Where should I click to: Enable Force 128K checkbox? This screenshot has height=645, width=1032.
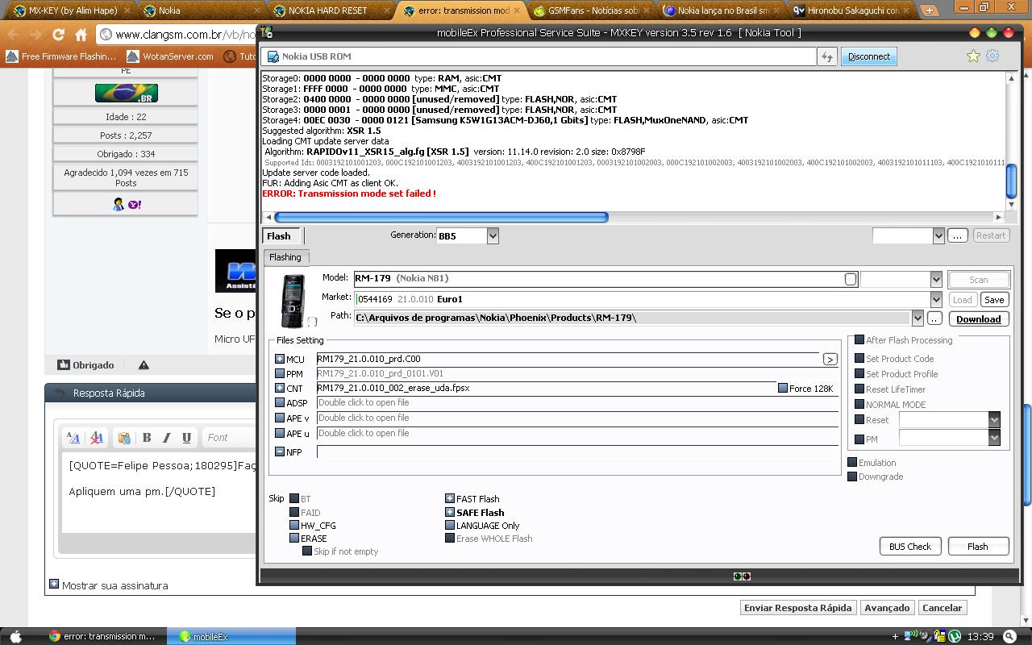(x=783, y=389)
